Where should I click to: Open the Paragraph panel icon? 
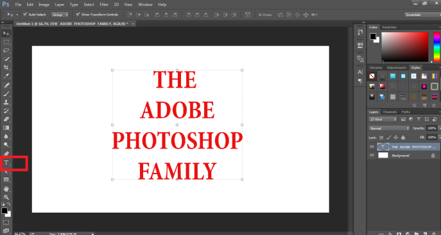tap(360, 81)
